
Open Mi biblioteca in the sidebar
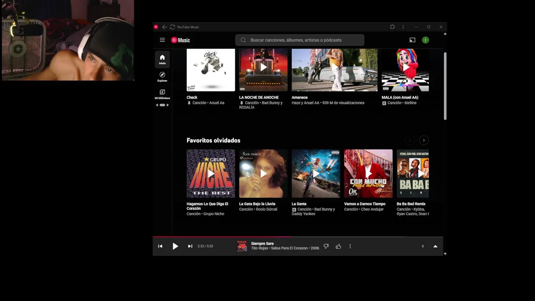(x=162, y=94)
